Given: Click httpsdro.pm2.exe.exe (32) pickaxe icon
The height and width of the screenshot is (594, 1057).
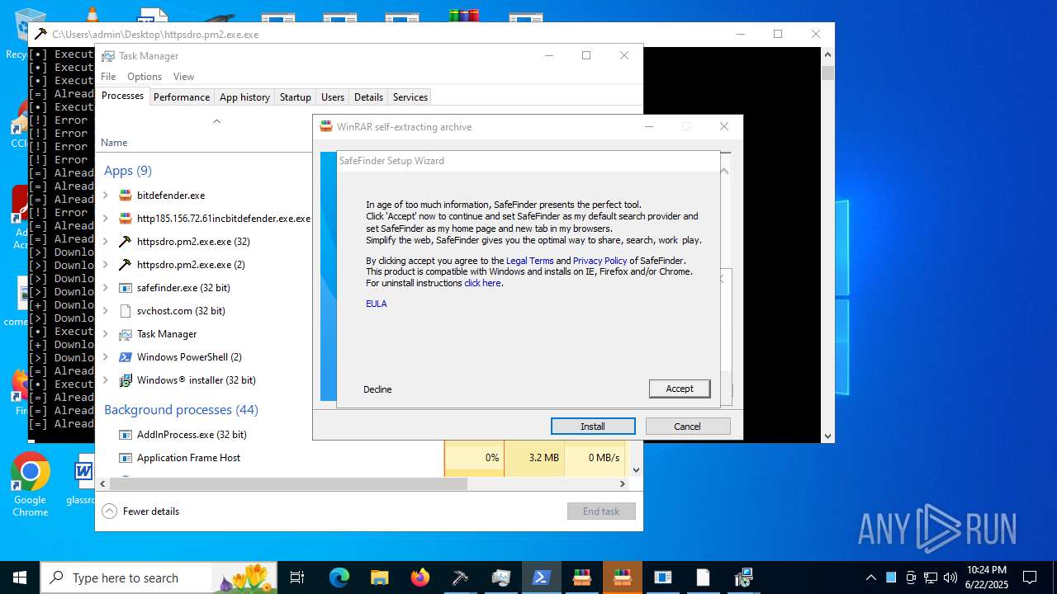Looking at the screenshot, I should point(126,242).
